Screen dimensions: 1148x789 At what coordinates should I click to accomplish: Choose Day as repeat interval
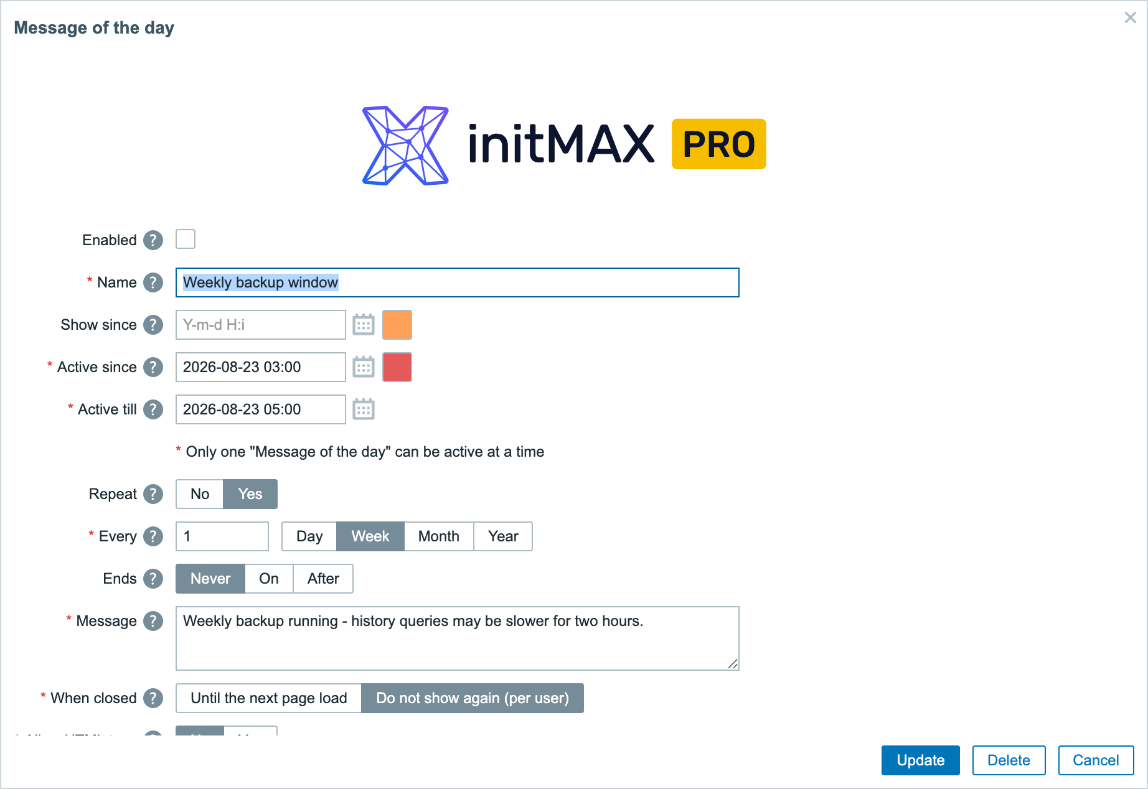click(x=309, y=536)
